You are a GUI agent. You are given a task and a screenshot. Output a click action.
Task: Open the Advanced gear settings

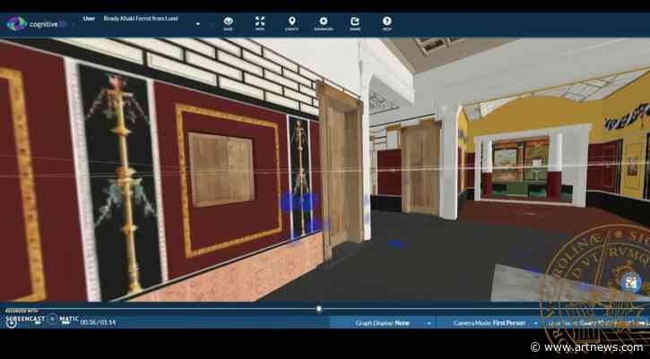tap(324, 23)
